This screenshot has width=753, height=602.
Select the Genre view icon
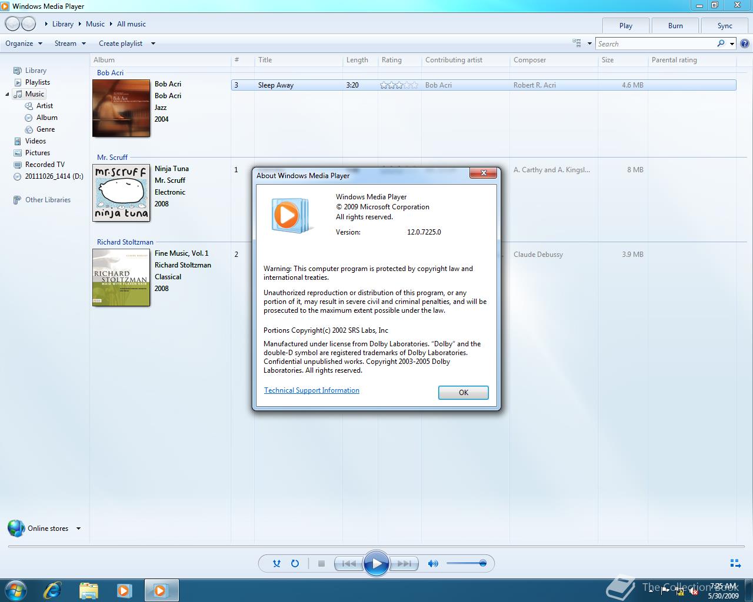coord(29,129)
